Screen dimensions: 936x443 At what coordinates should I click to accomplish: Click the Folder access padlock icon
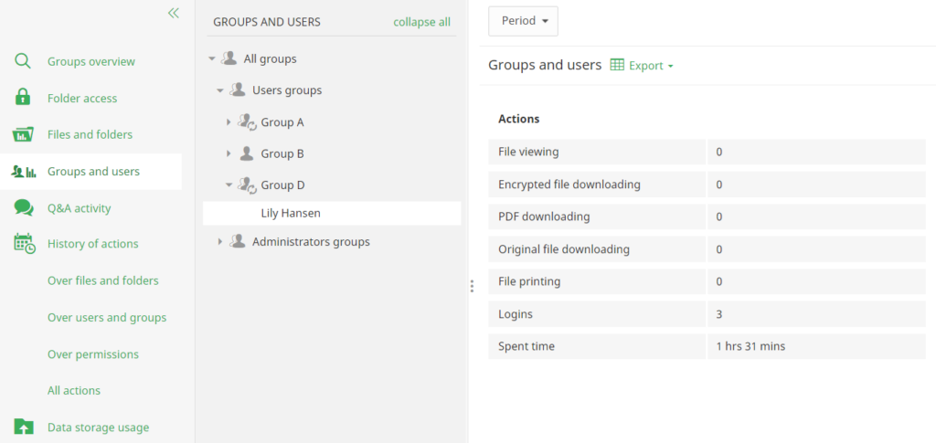click(23, 97)
